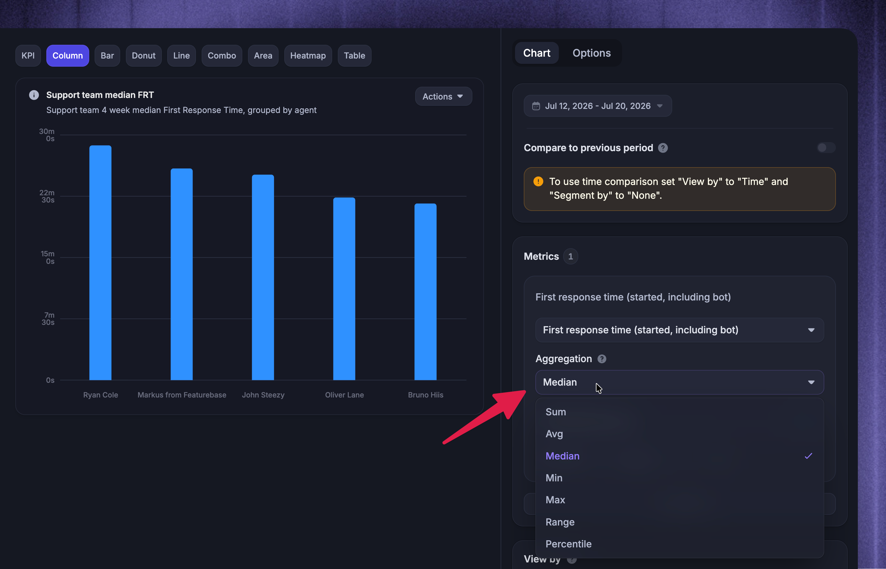Choose Avg aggregation option

(679, 434)
